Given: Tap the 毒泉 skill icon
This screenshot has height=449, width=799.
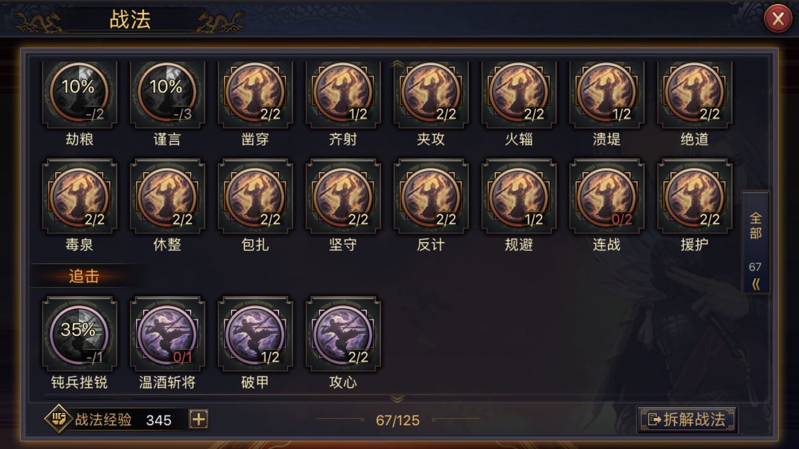Looking at the screenshot, I should (80, 196).
